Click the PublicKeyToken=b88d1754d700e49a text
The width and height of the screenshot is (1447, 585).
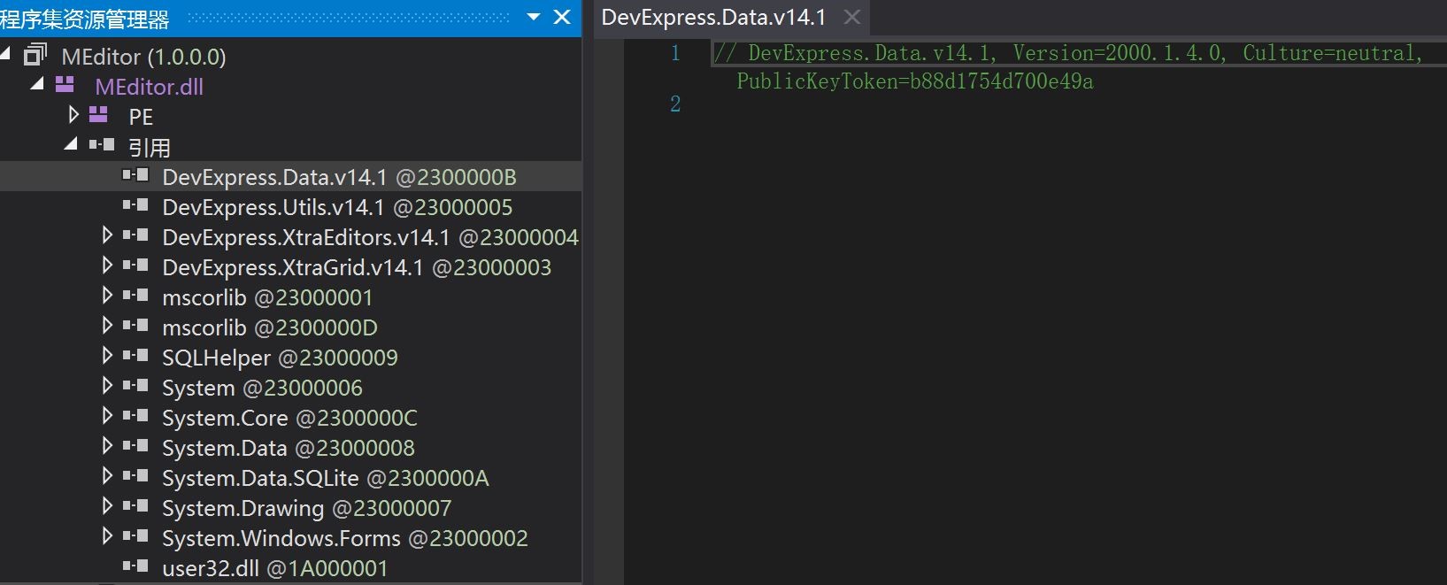pos(915,81)
